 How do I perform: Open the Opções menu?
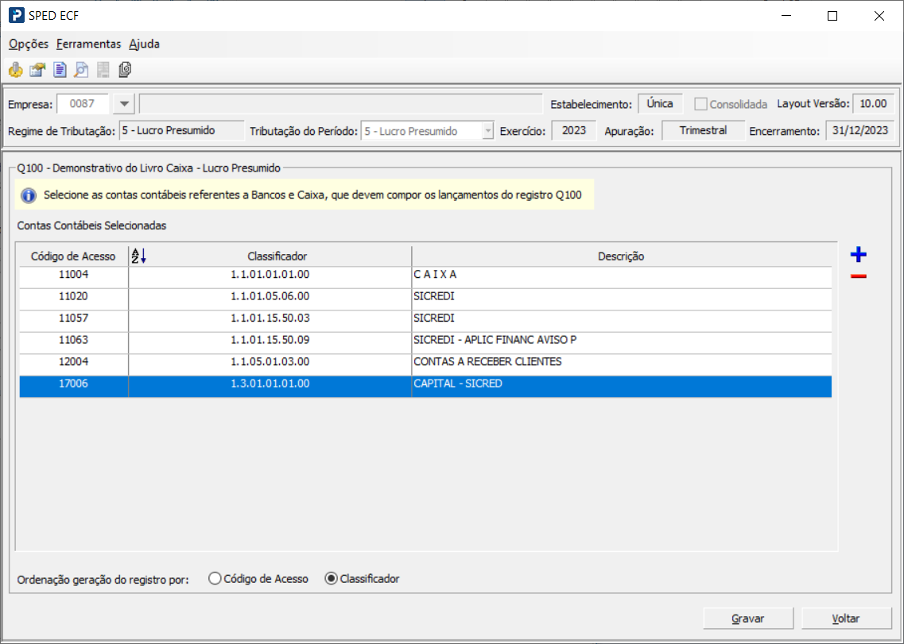point(29,44)
